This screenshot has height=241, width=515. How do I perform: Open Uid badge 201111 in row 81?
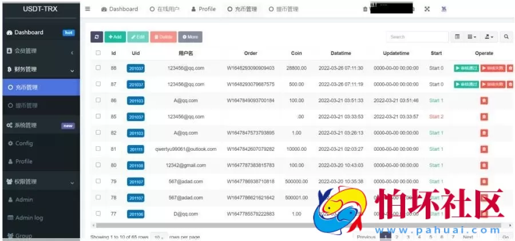pyautogui.click(x=136, y=150)
